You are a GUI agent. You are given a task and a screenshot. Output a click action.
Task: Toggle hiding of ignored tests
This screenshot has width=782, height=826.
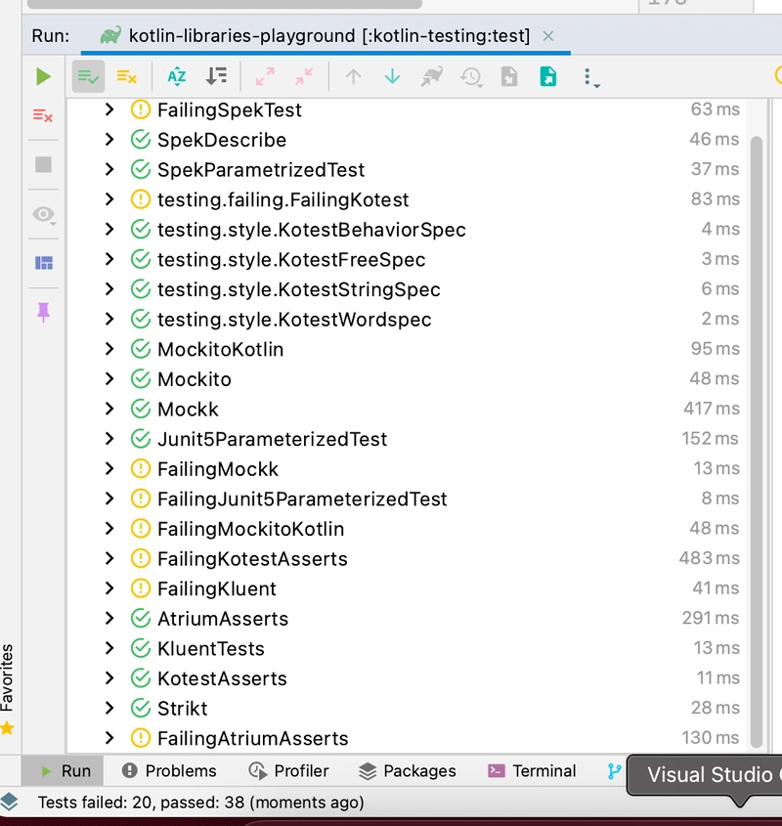(124, 76)
